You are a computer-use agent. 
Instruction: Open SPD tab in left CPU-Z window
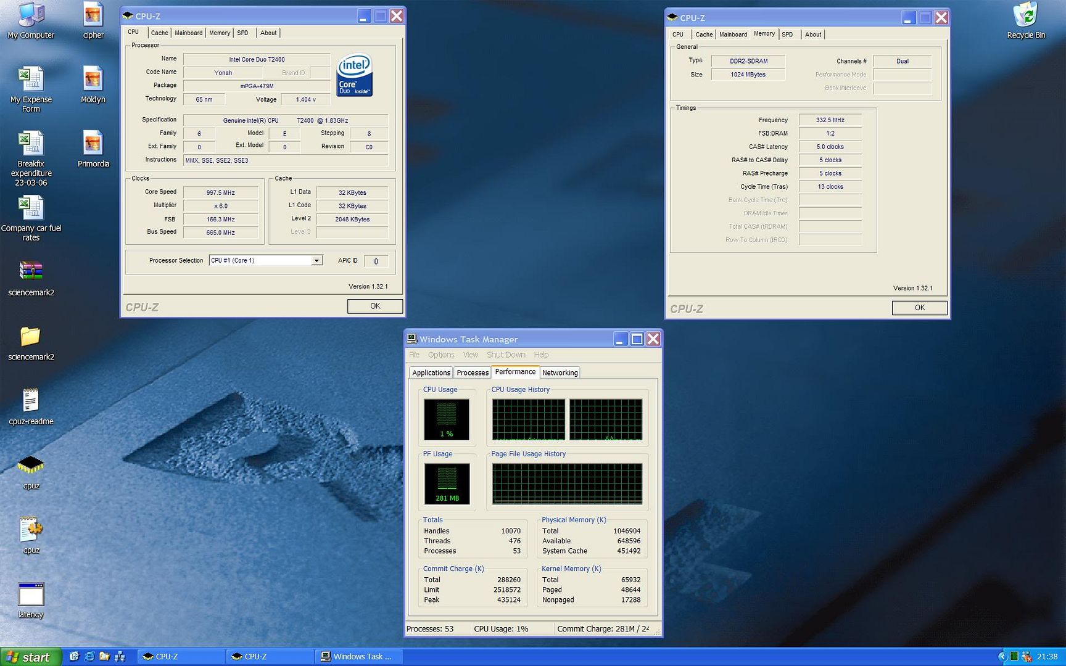pos(243,33)
